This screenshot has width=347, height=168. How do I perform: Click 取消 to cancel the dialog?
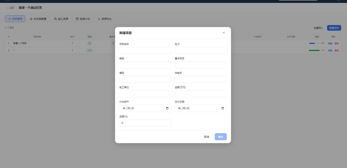[206, 137]
